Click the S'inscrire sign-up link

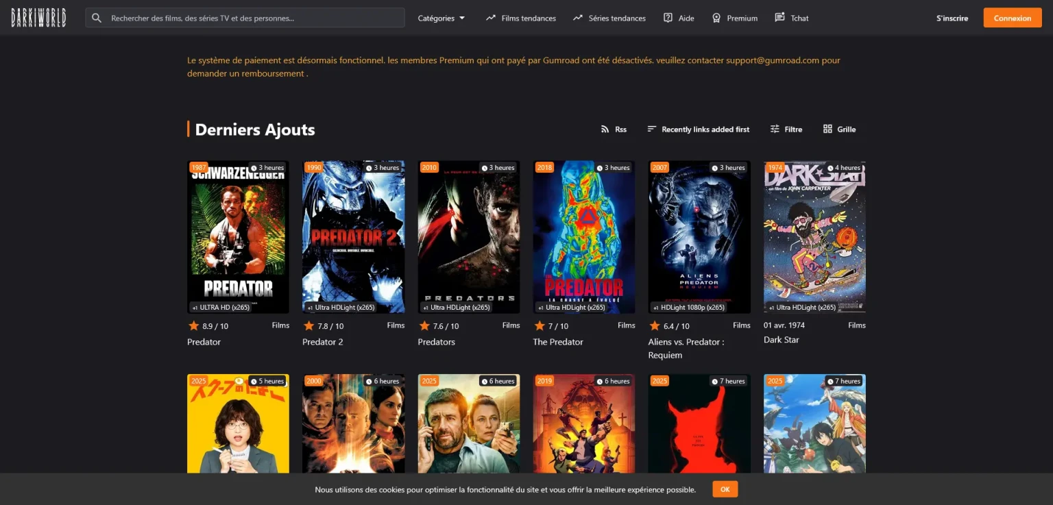952,18
